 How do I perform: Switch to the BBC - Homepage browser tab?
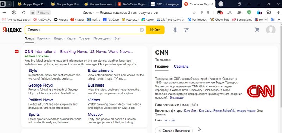165,4
